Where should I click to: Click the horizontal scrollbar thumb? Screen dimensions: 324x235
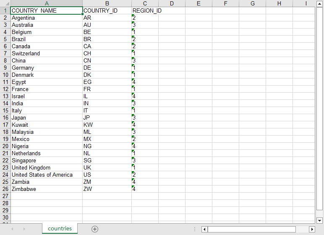[x=252, y=229]
